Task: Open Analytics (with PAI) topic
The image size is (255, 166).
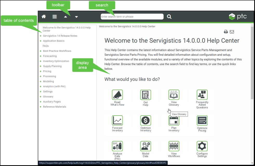Action: point(54,87)
